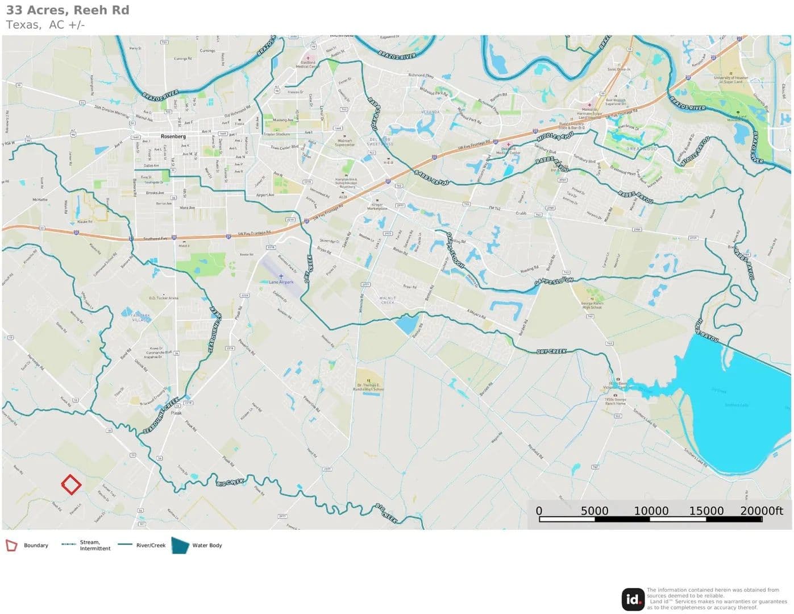Click the Dry Creek label

tap(551, 351)
